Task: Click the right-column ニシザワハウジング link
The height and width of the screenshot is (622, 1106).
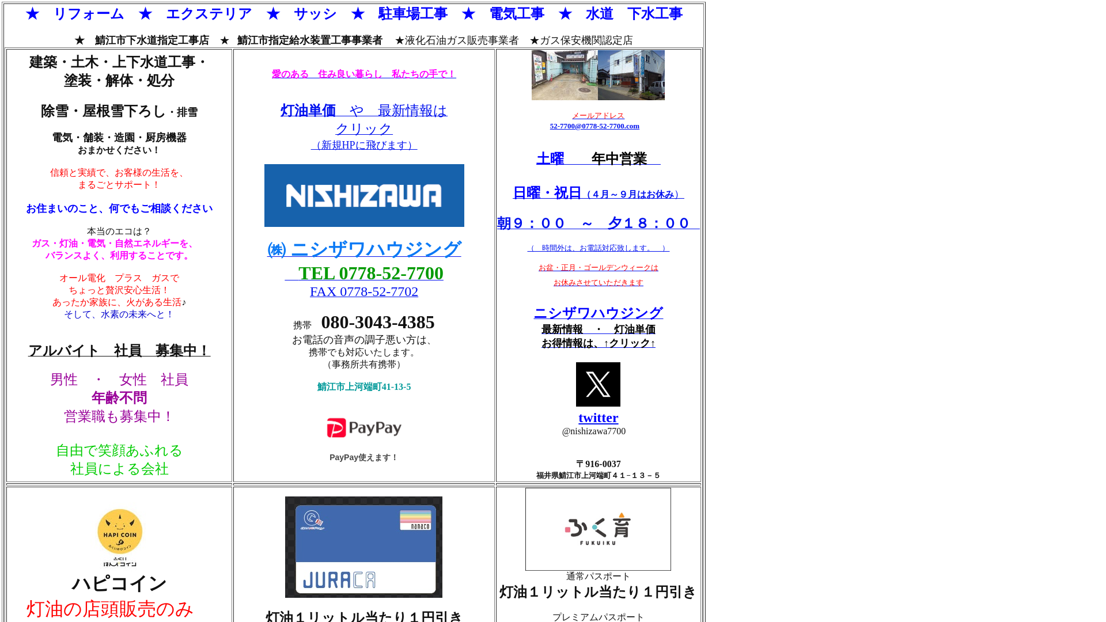Action: click(598, 313)
